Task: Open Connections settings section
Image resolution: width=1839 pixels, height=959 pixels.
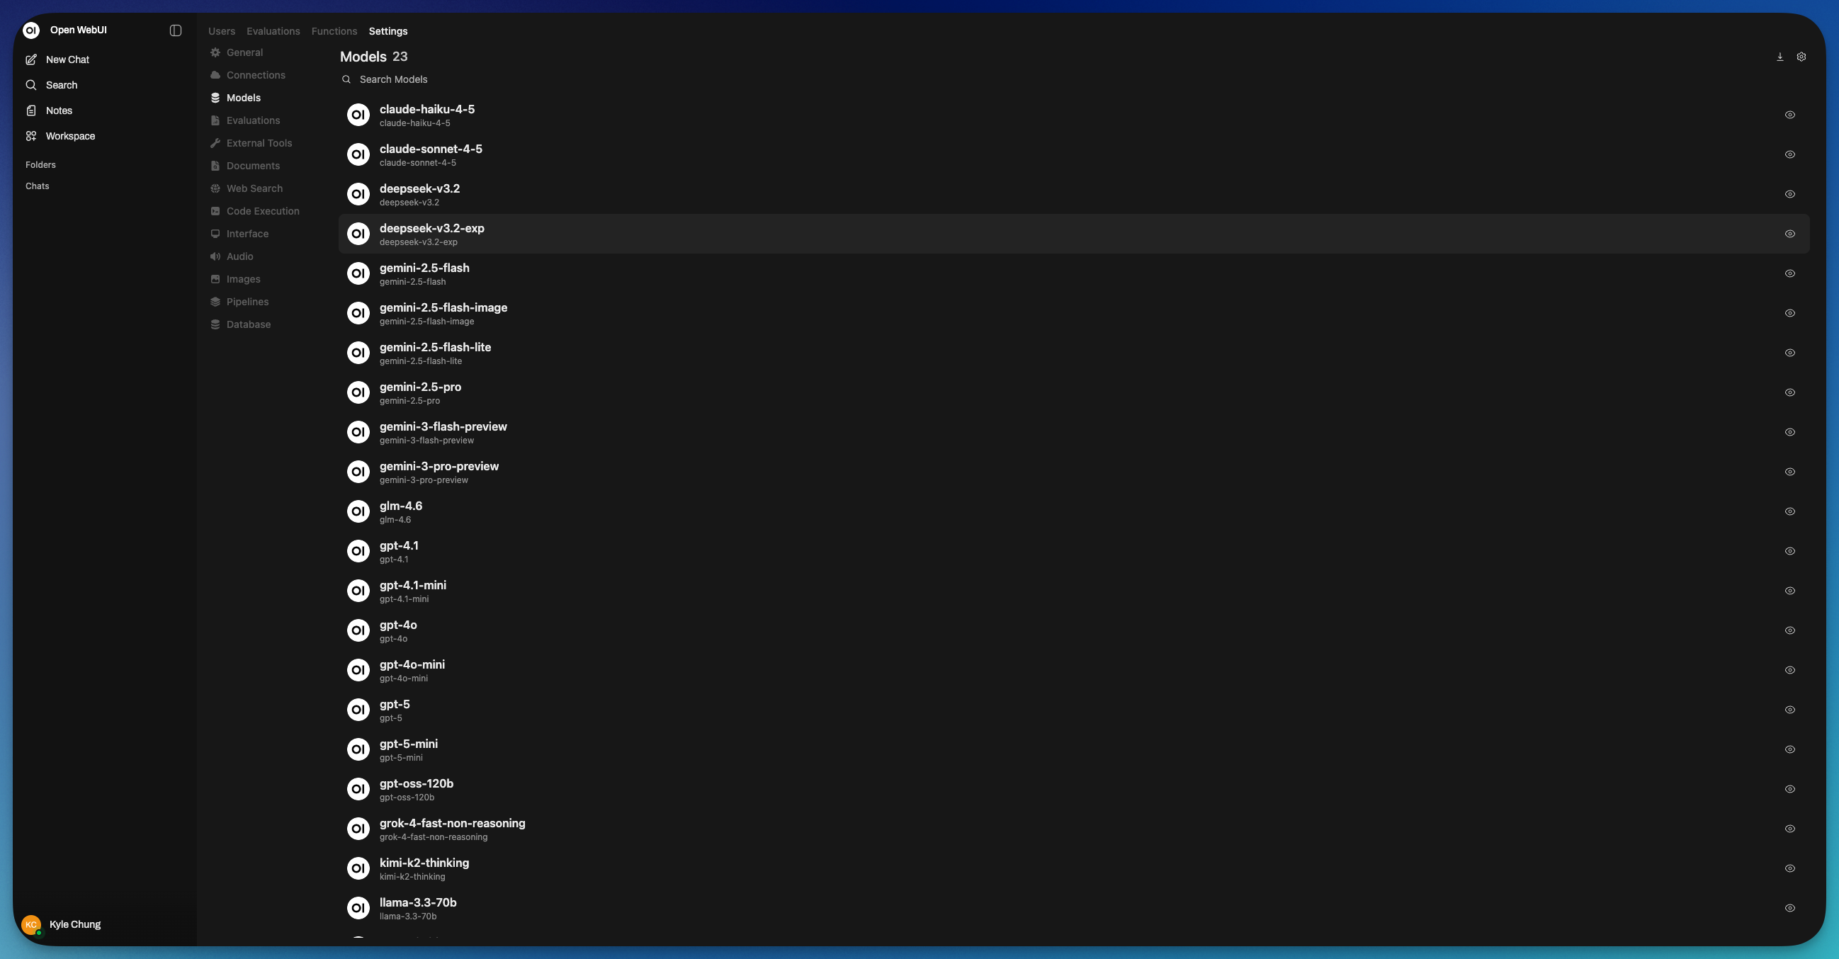Action: [x=256, y=75]
